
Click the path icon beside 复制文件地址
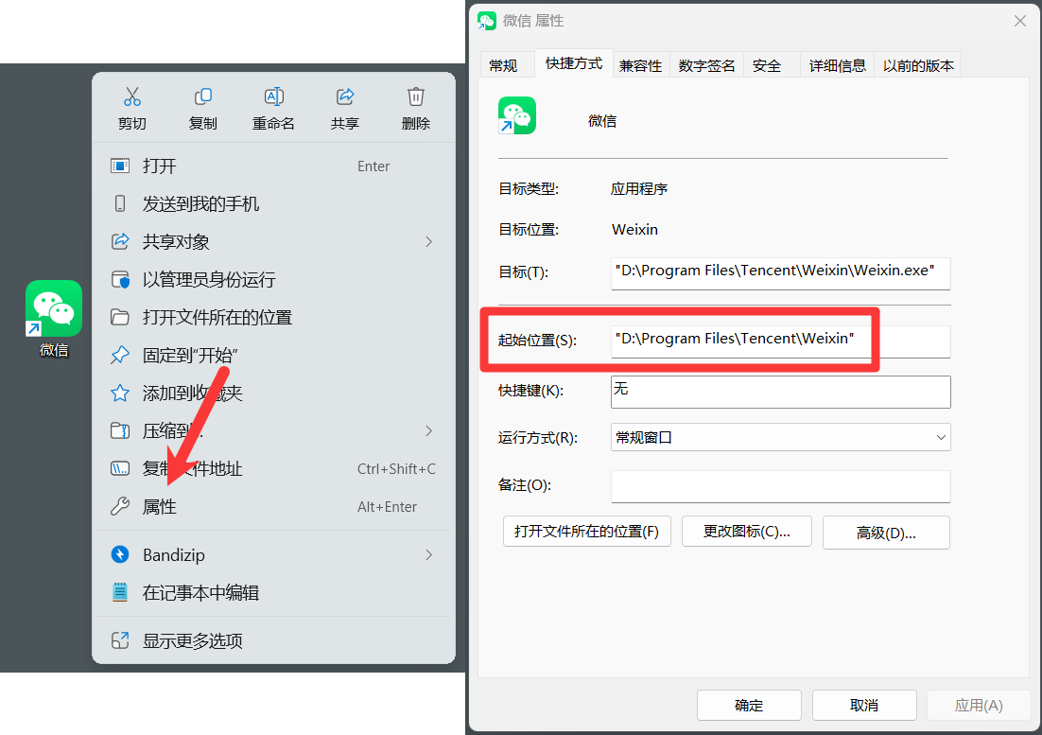point(120,468)
